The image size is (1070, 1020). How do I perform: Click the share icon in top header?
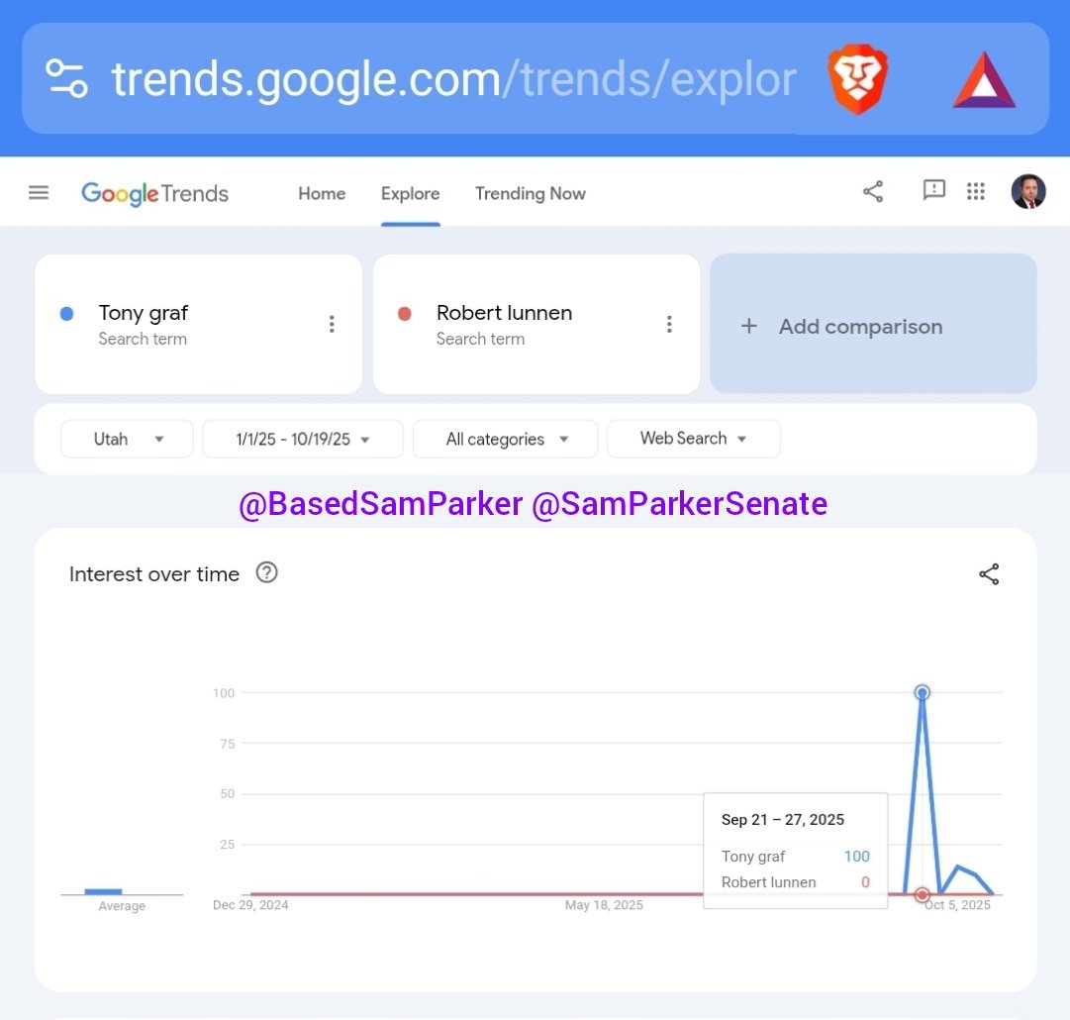point(873,192)
